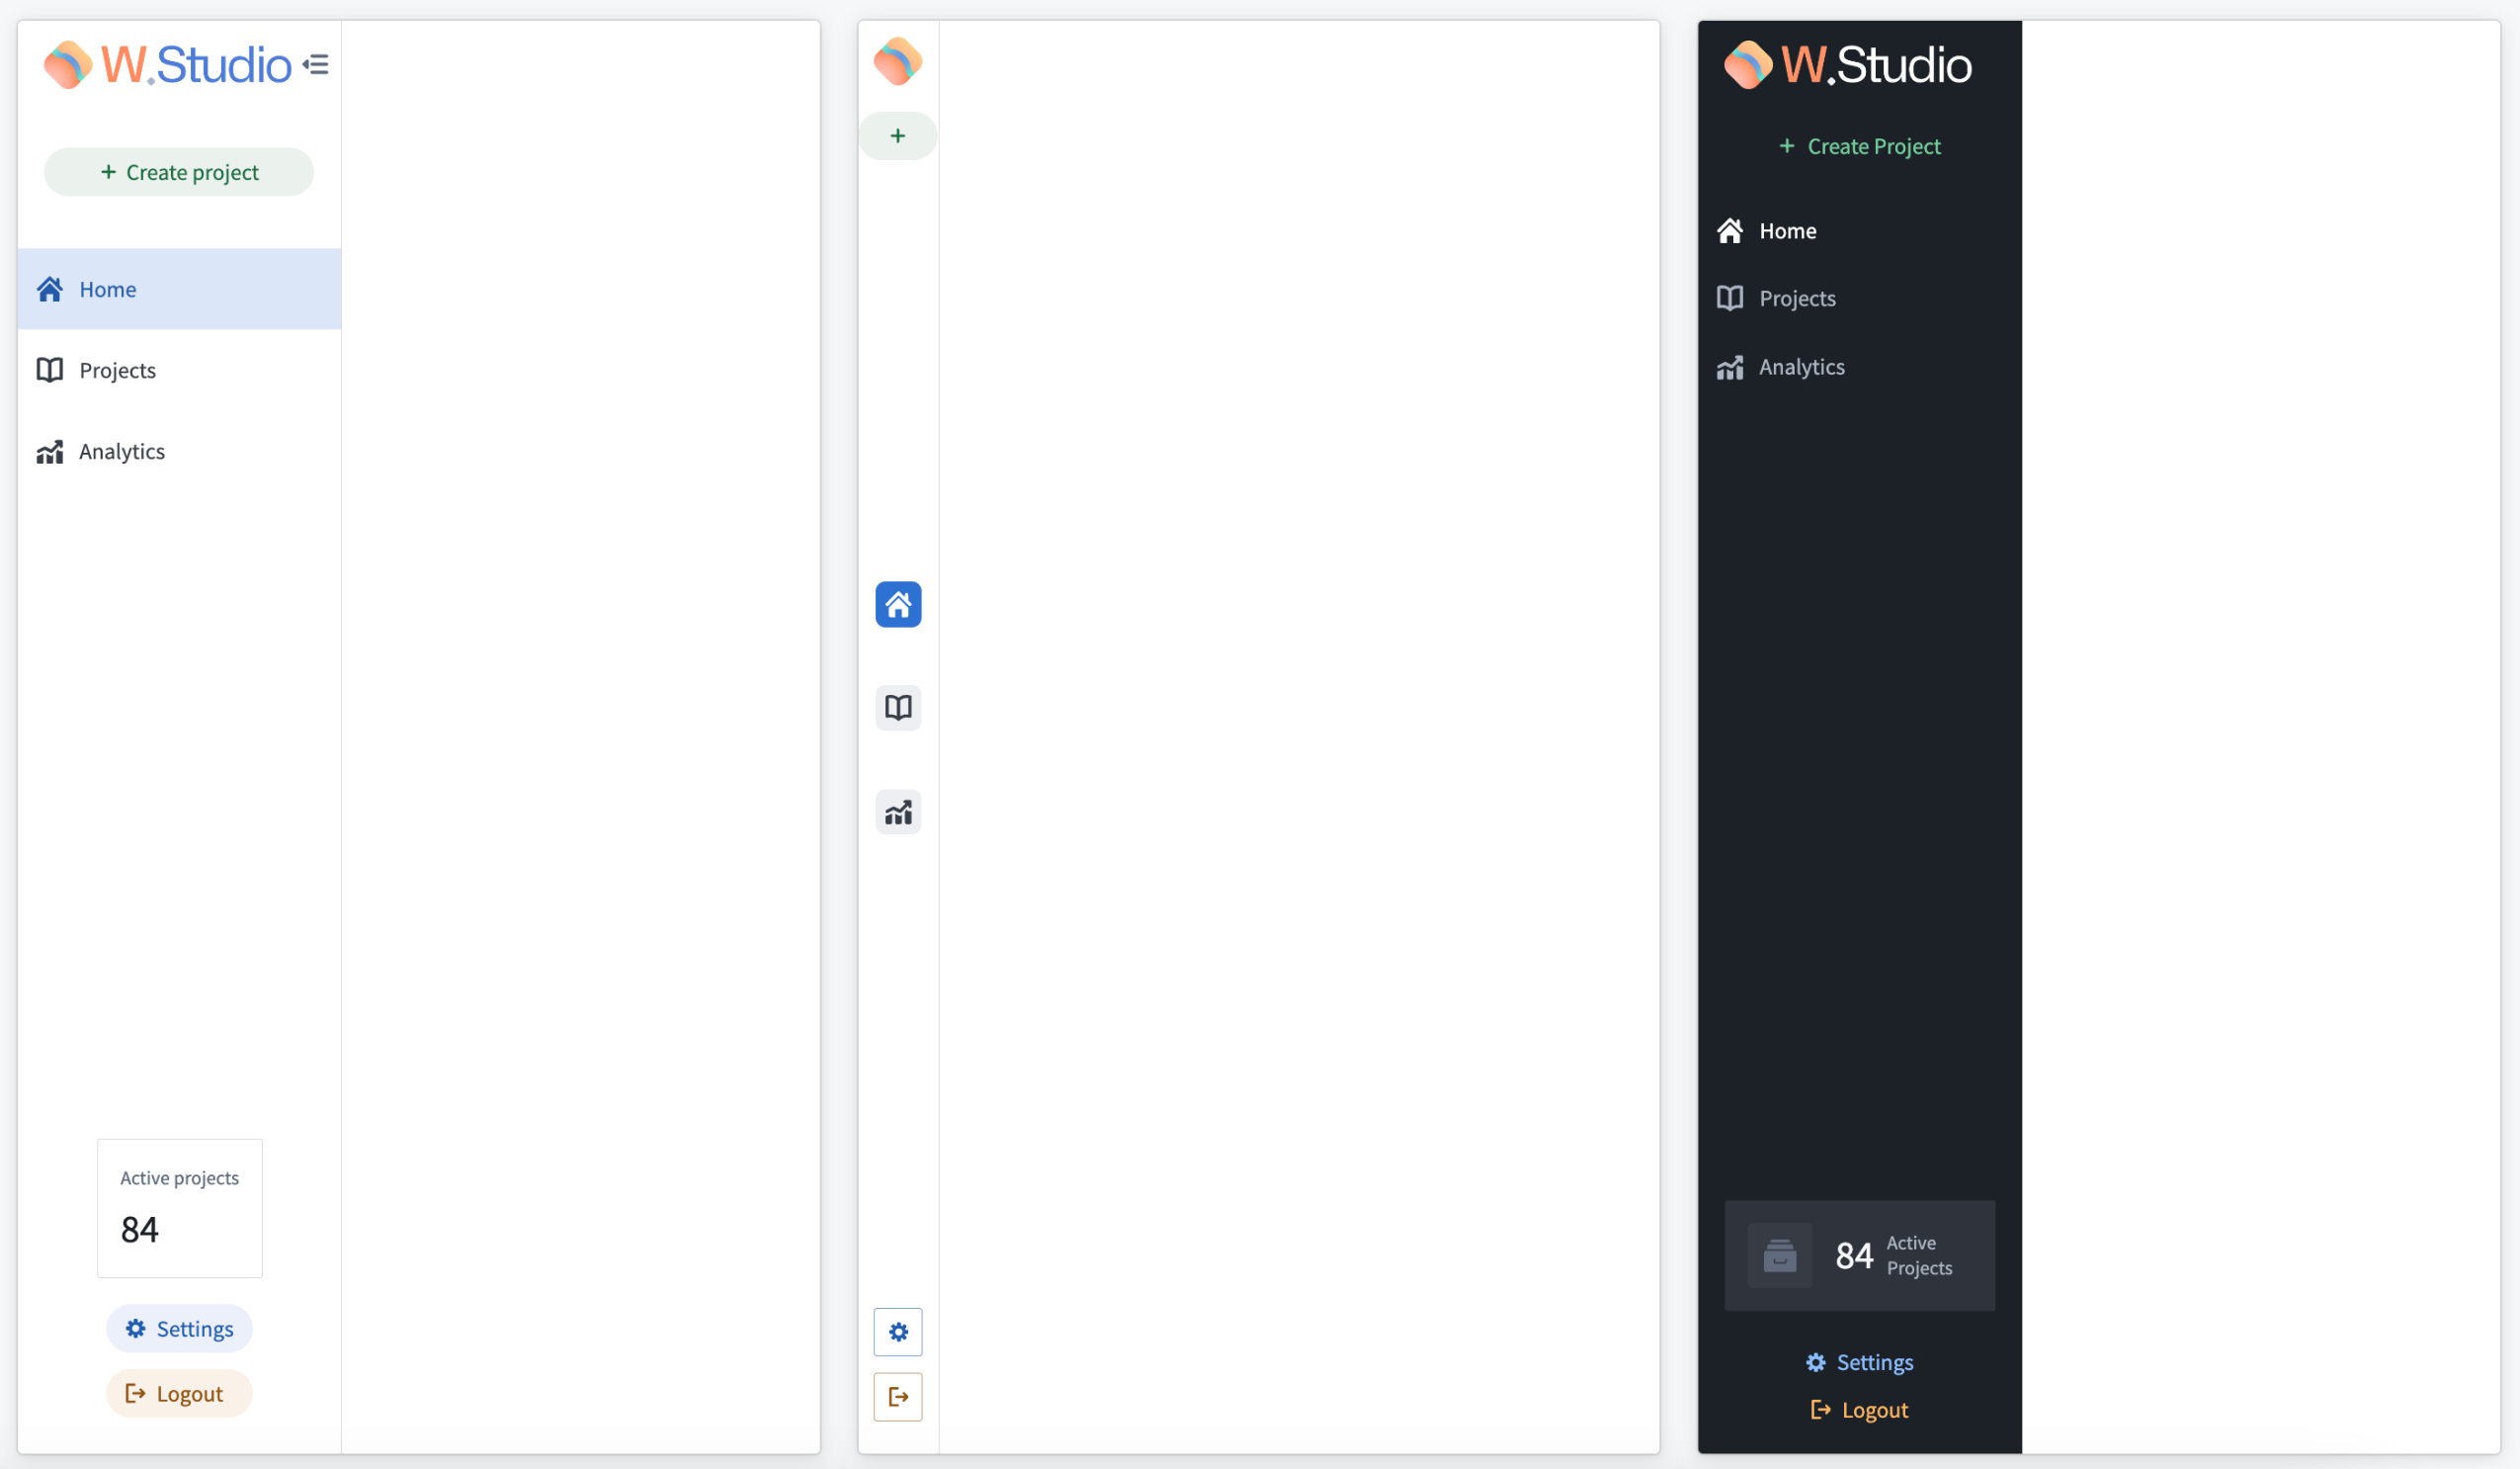Click Logout in the light sidebar

pos(179,1394)
